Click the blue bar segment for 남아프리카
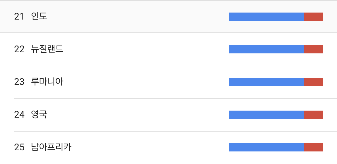Image resolution: width=337 pixels, height=164 pixels. click(x=266, y=147)
